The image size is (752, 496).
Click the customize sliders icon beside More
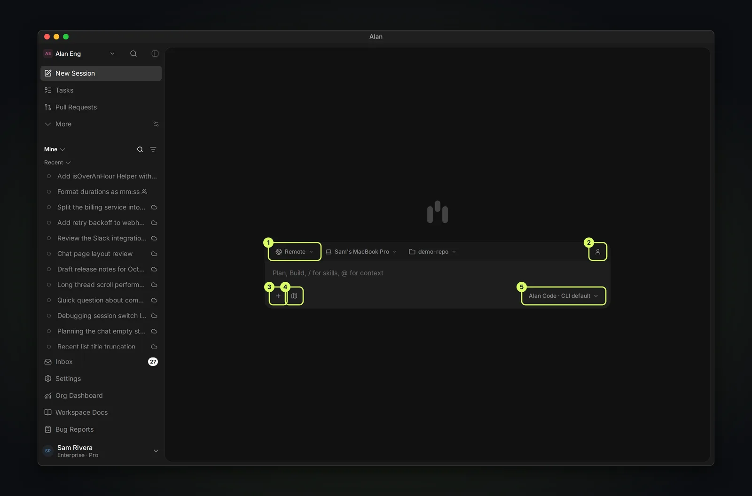(x=156, y=124)
